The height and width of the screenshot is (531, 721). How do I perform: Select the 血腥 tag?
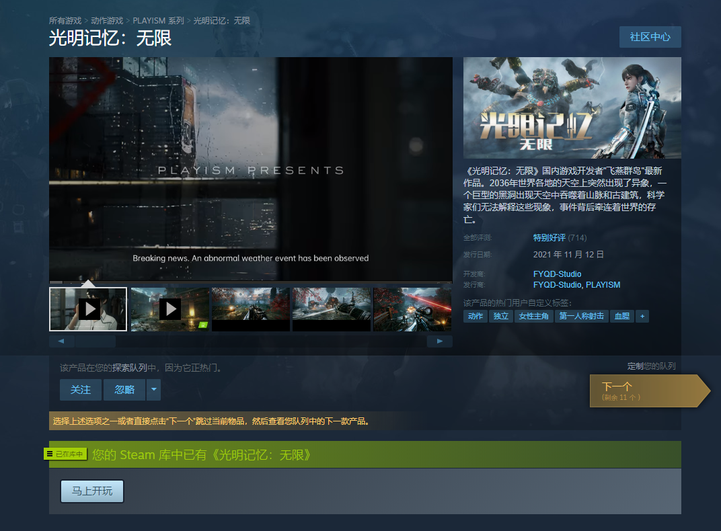[621, 316]
